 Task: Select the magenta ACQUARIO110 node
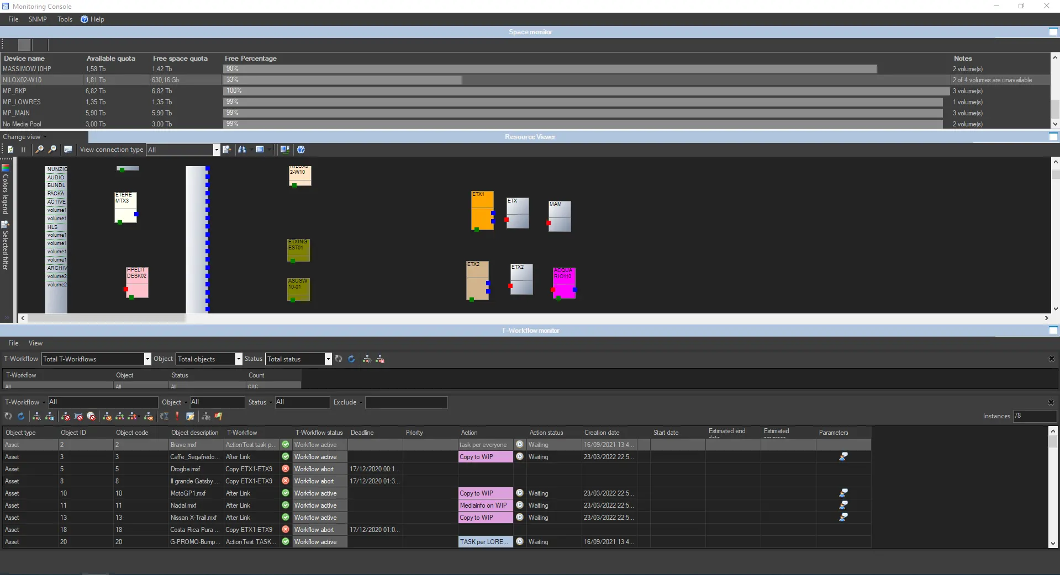point(564,283)
